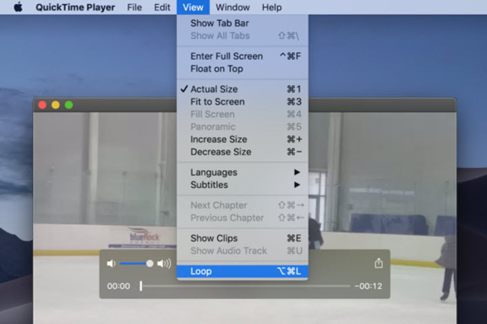Click the remaining time -00:12

pyautogui.click(x=369, y=286)
